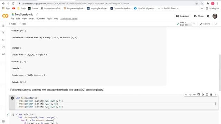221x124 pixels.
Task: Open the Insert menu
Action: point(31,19)
